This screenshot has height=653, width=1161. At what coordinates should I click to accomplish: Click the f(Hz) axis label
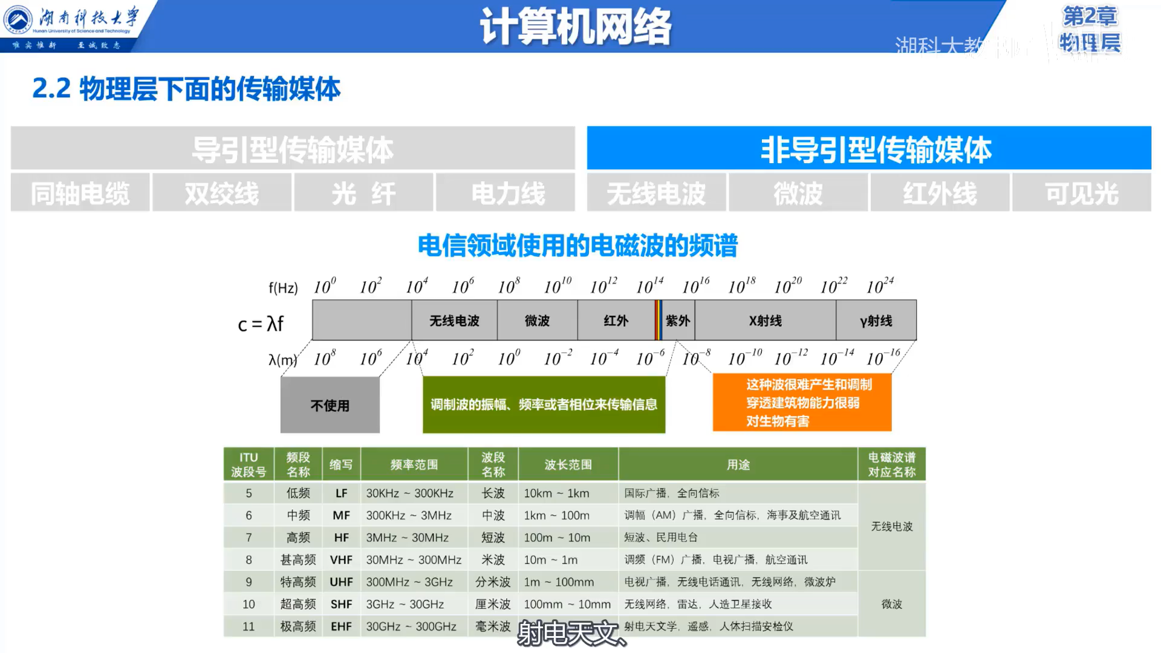pos(283,288)
